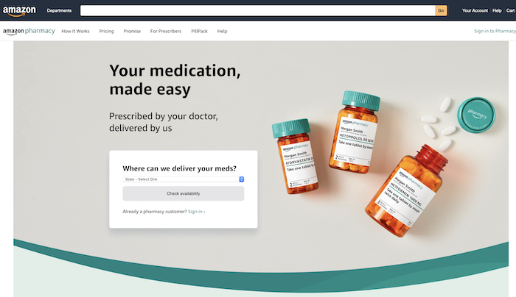Open Your Account in top header

(475, 11)
